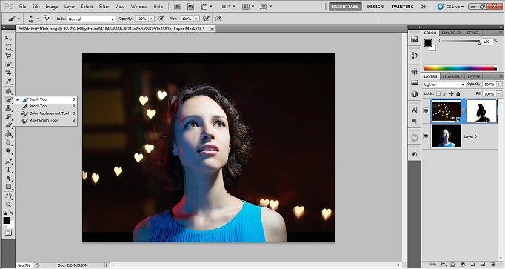Expand the brush Opacity slider arrow
The height and width of the screenshot is (269, 505).
tap(151, 19)
